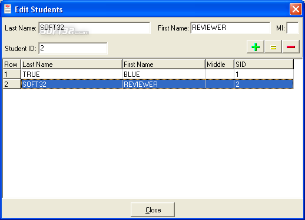This screenshot has height=220, width=305.
Task: Select the BLUE first name cell
Action: point(164,74)
